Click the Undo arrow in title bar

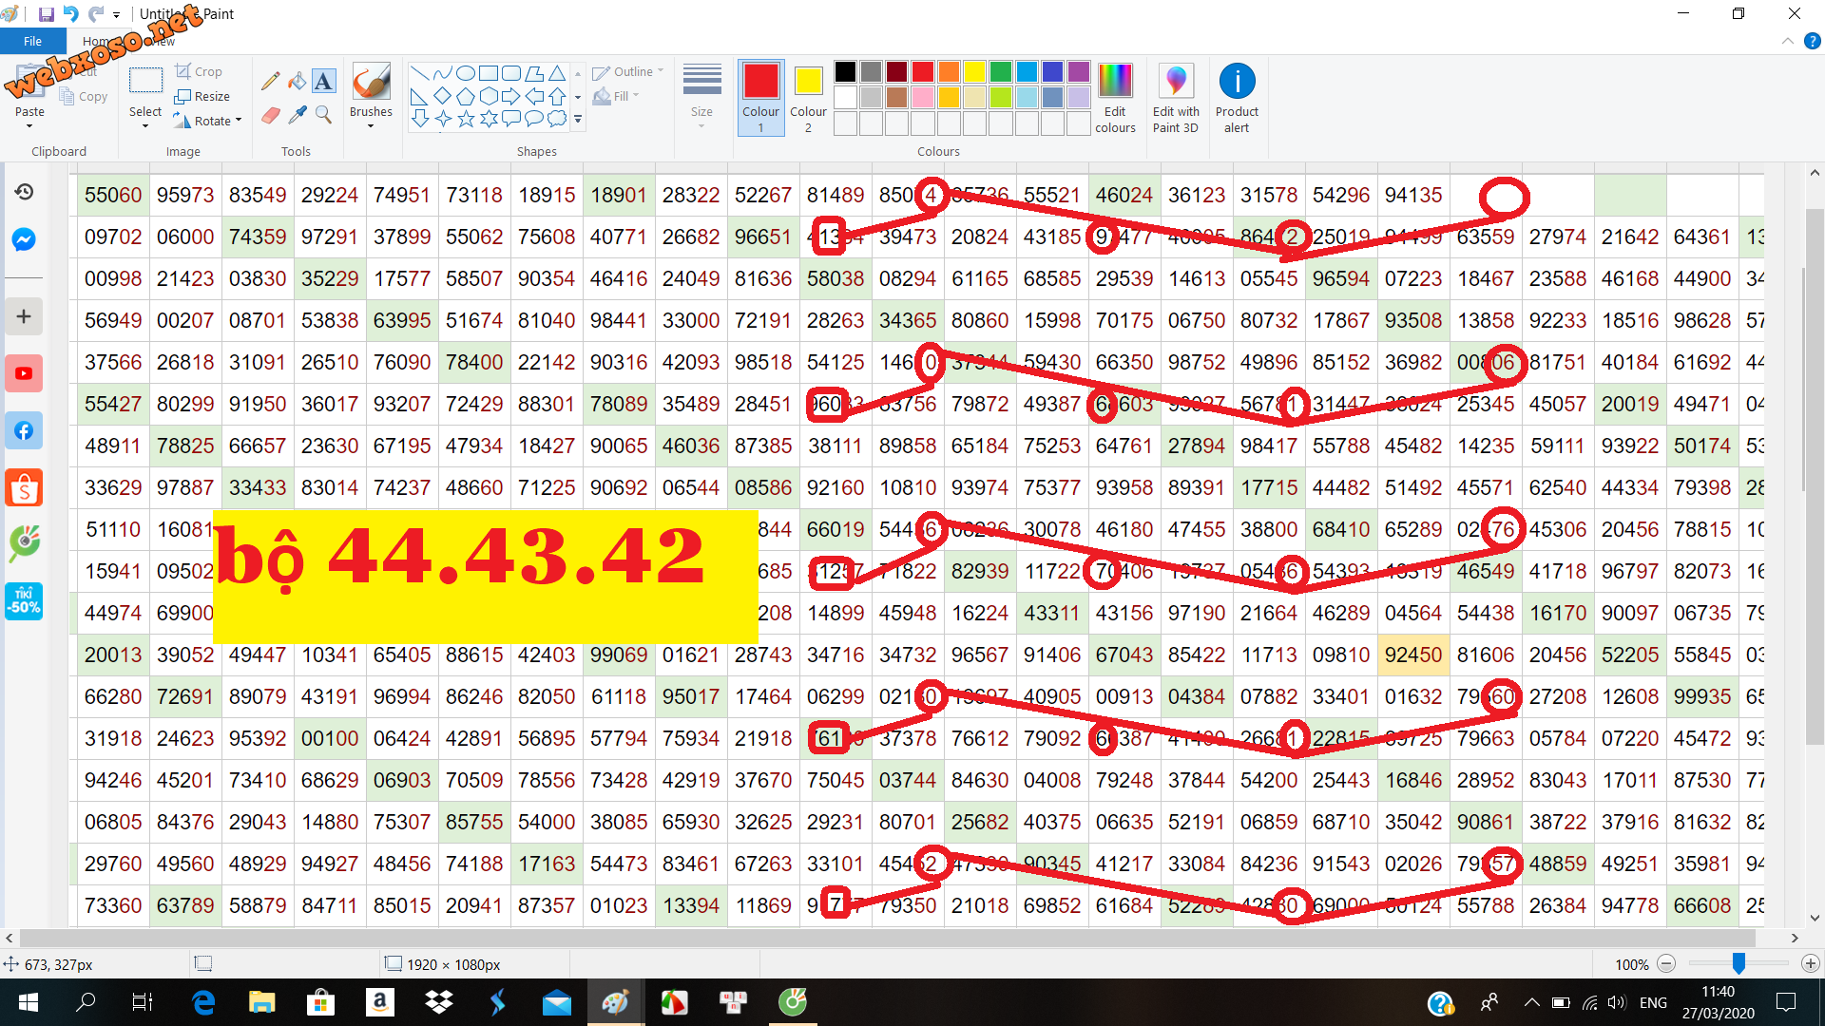tap(70, 14)
